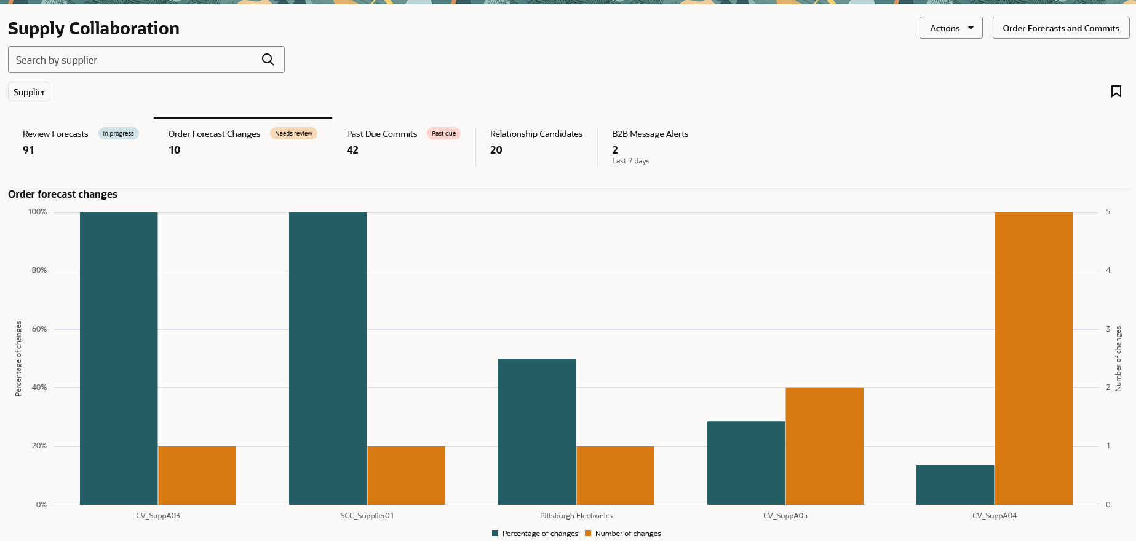
Task: Click CV_SuppA05 orange number bar
Action: point(825,446)
